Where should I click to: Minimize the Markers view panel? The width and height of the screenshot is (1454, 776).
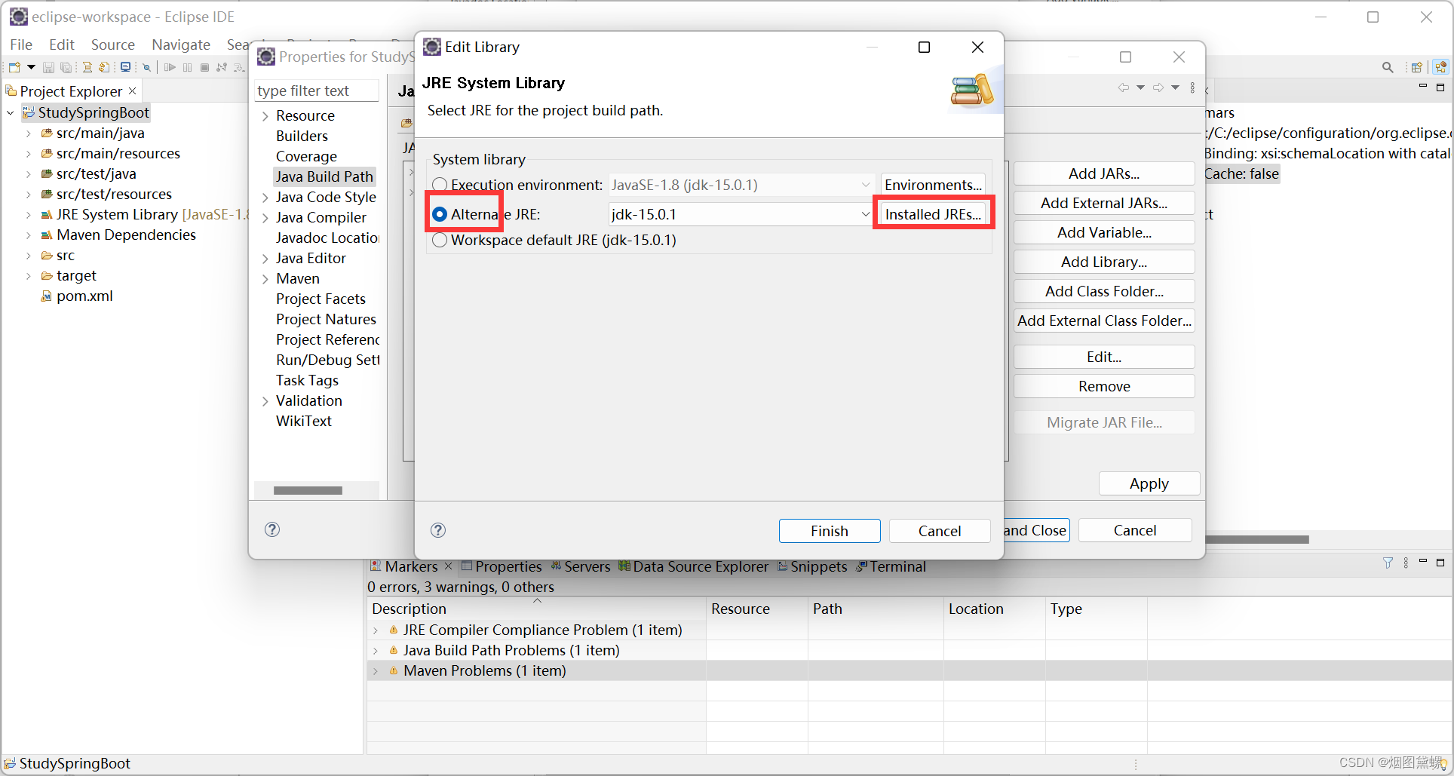[1423, 562]
